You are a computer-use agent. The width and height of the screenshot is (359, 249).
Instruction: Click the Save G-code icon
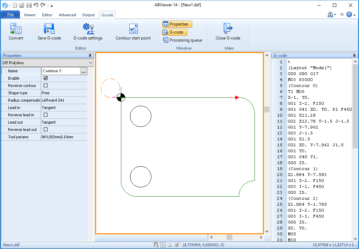(x=49, y=29)
